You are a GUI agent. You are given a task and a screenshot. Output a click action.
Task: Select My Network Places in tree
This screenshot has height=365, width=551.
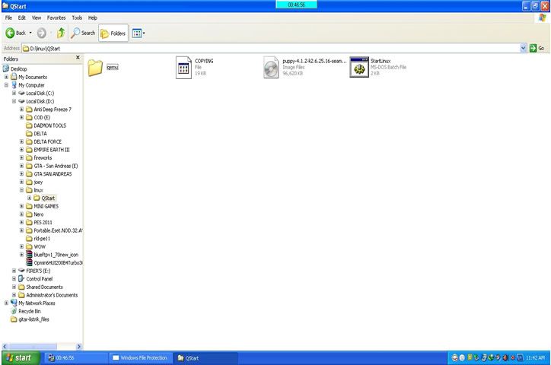pos(37,303)
